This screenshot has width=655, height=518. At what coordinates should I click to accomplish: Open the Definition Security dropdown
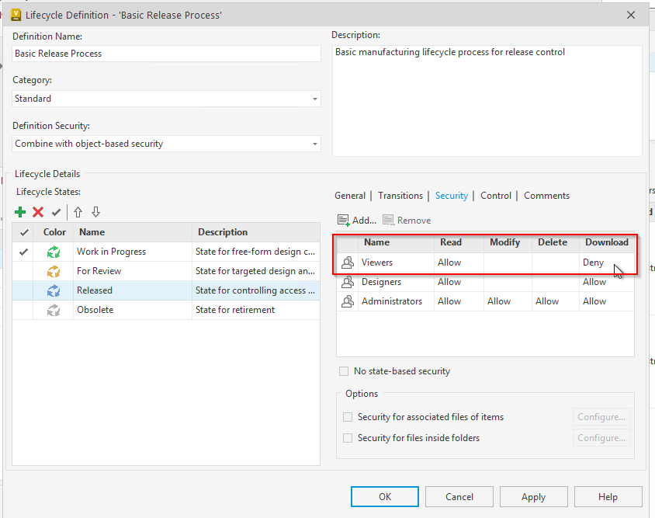click(x=314, y=144)
